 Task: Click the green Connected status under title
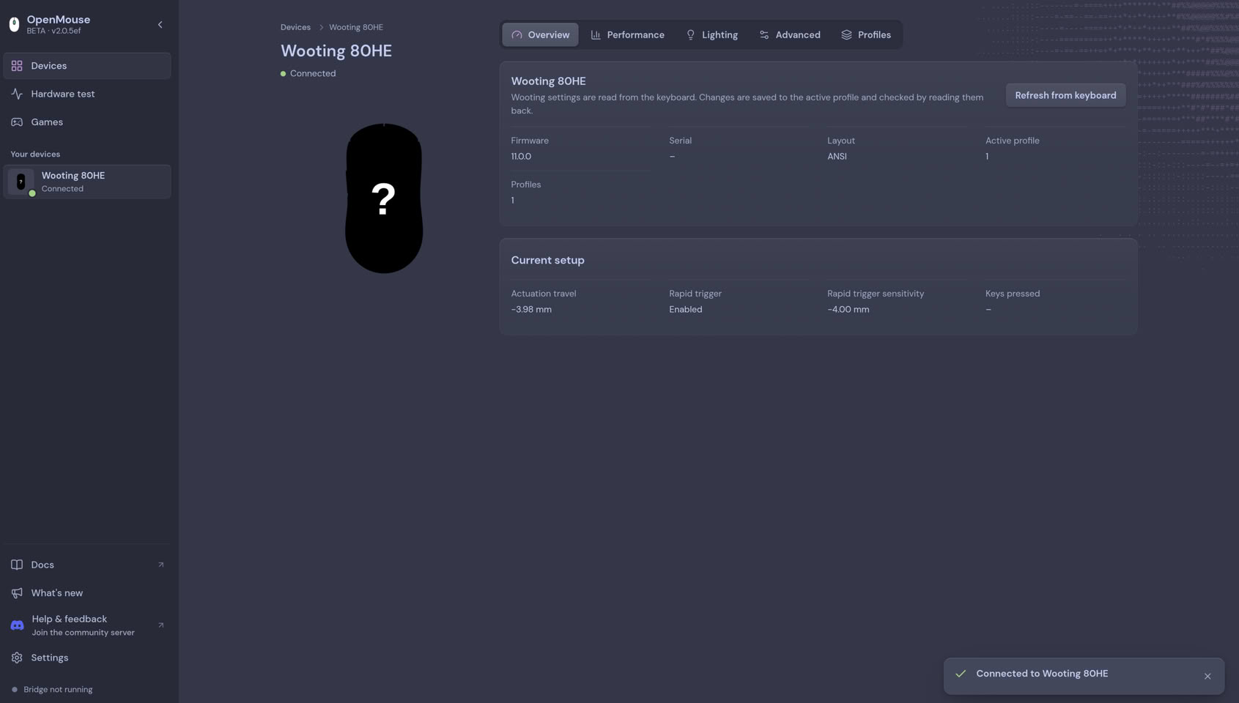coord(308,74)
